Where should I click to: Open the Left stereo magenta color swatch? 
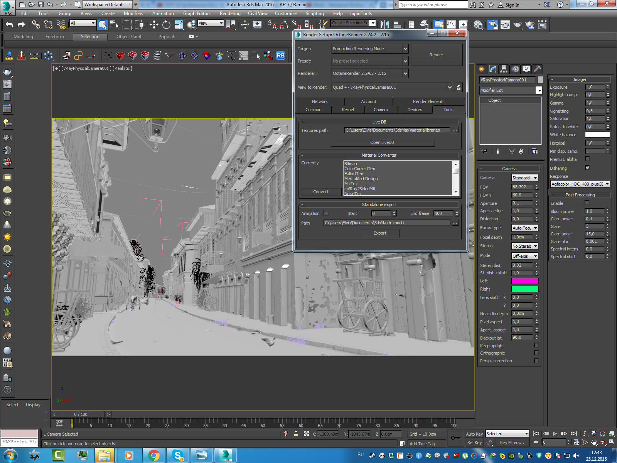click(x=525, y=281)
